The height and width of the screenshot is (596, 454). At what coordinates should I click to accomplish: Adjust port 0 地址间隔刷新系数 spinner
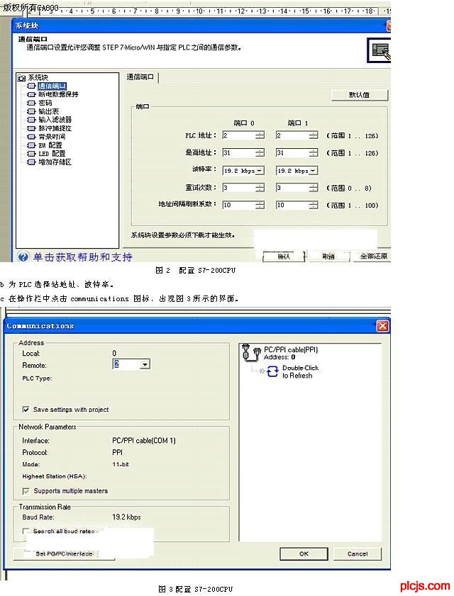(260, 206)
